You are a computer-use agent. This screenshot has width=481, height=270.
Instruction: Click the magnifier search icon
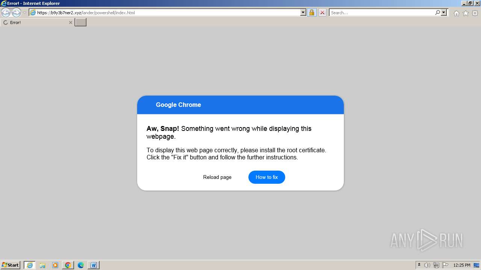tap(437, 13)
